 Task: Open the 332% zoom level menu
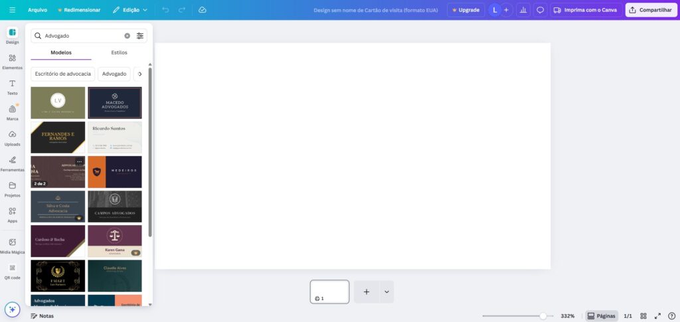click(567, 316)
